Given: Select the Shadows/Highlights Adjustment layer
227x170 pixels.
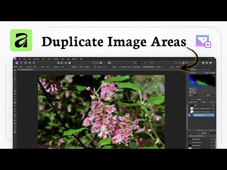Looking at the screenshot, I should pyautogui.click(x=201, y=109).
